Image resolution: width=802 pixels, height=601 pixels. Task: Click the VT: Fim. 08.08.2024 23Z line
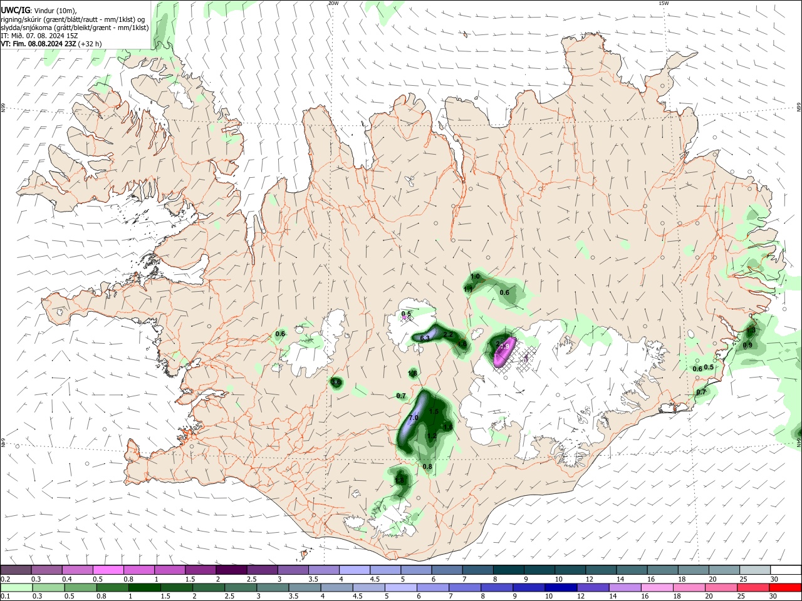39,44
